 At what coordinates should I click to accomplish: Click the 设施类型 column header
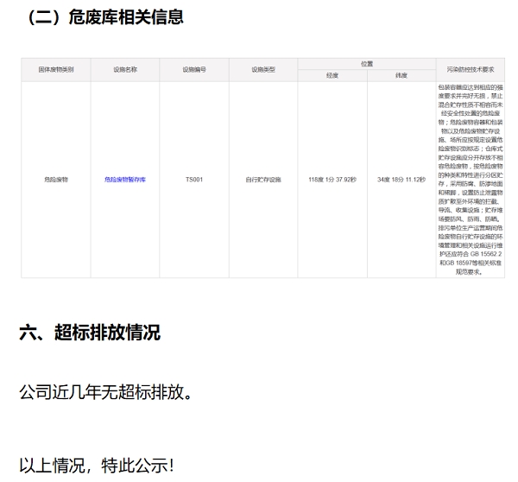(x=263, y=69)
